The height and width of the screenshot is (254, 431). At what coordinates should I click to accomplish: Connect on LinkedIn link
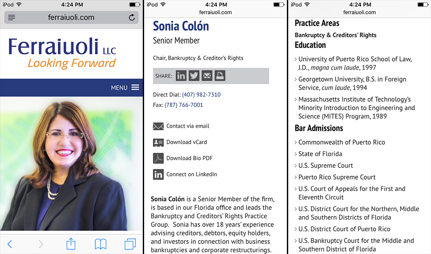(x=191, y=174)
